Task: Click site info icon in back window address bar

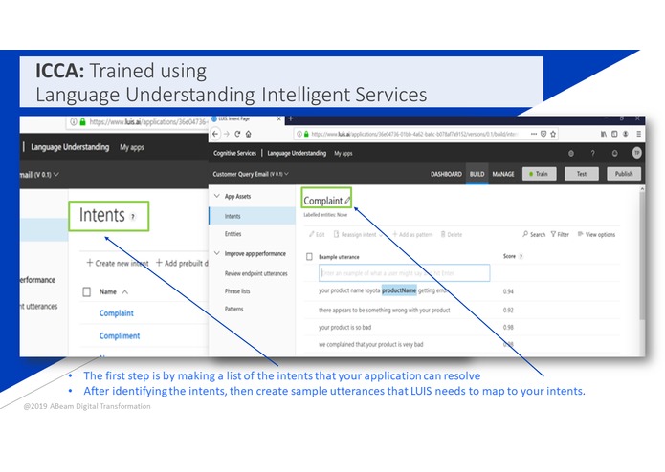Action: 74,122
